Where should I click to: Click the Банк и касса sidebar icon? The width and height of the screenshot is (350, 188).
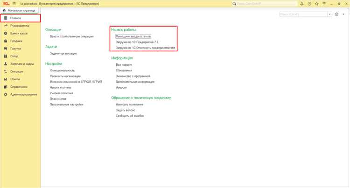(6, 33)
